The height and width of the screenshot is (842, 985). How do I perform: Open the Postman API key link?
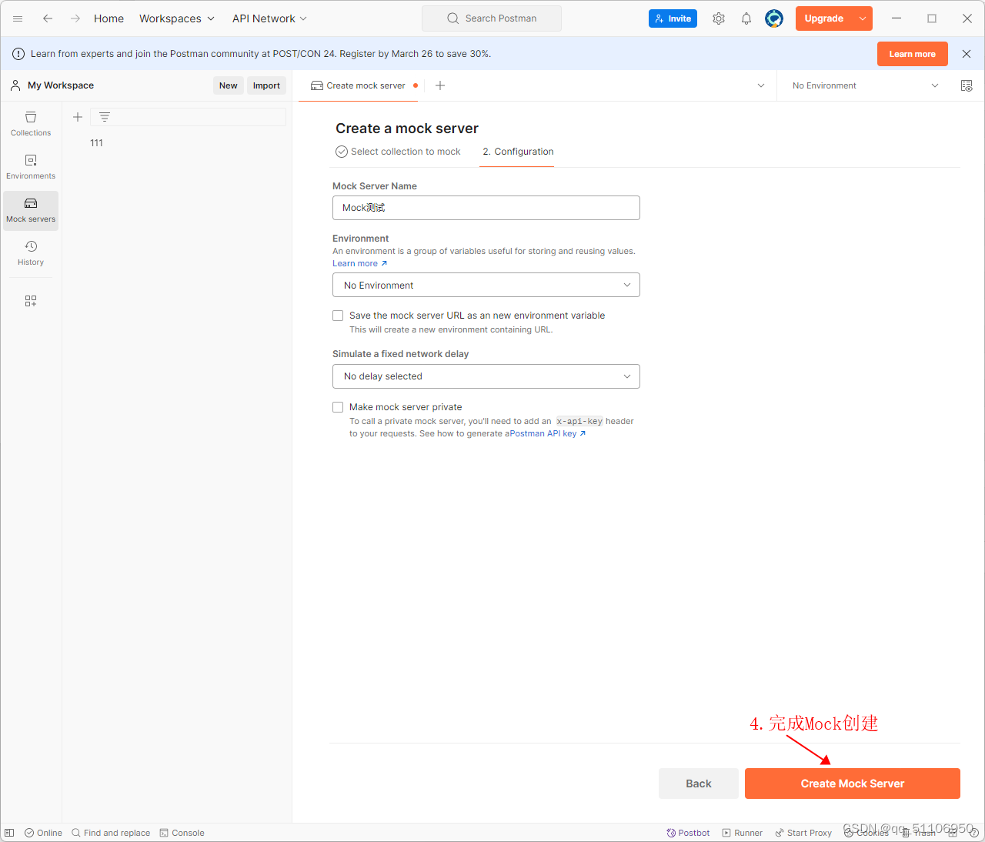click(547, 433)
